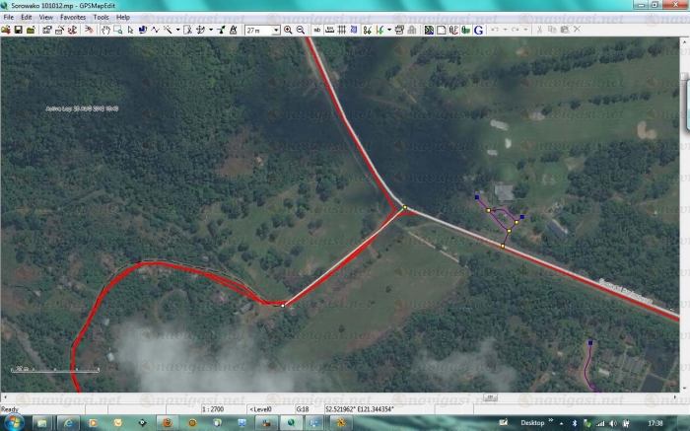Click the Zoom In magnifier

[288, 31]
